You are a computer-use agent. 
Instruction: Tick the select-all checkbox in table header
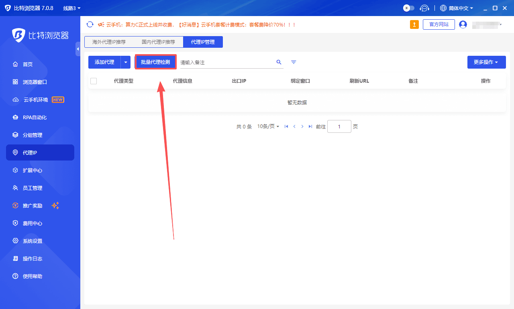[x=94, y=81]
